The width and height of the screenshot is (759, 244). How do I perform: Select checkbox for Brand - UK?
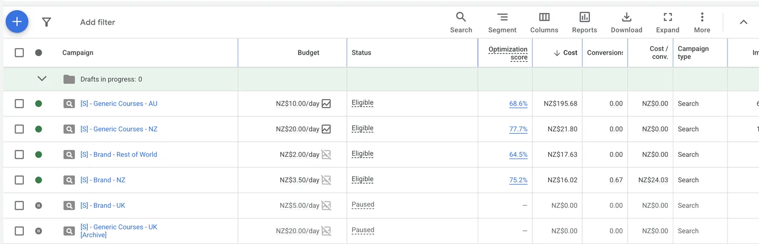coord(19,205)
